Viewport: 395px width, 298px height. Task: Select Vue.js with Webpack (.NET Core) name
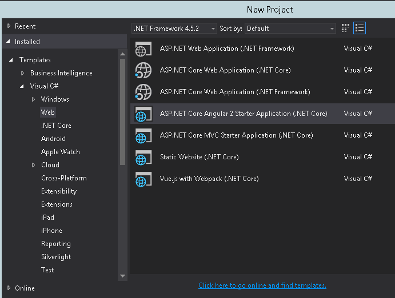point(209,179)
